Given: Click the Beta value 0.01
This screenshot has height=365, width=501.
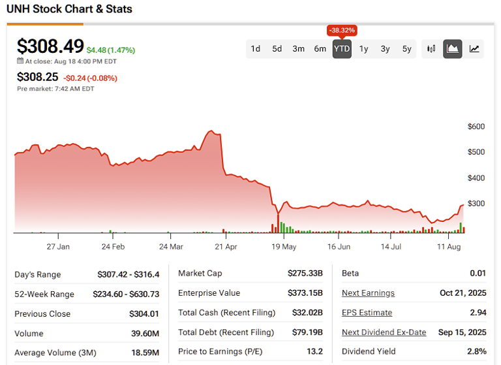Looking at the screenshot, I should point(478,273).
